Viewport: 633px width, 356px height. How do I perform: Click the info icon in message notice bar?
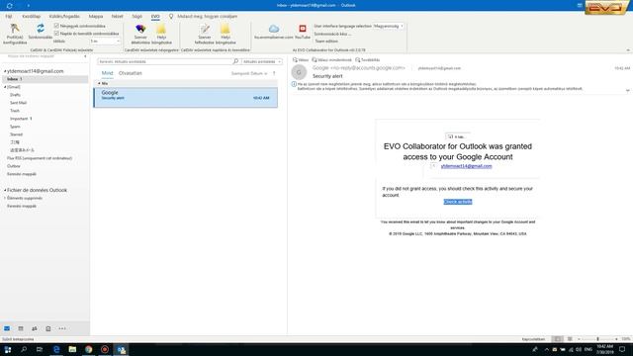[x=294, y=84]
